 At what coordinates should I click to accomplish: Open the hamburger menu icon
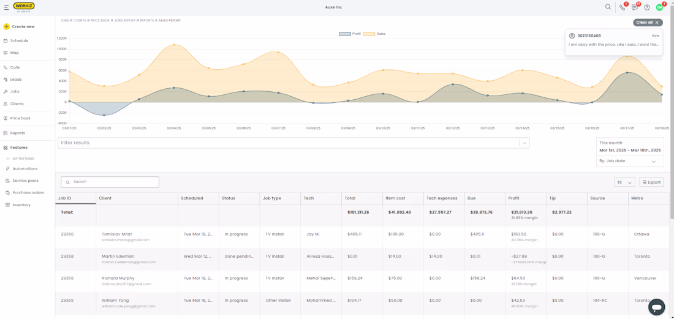tap(6, 7)
